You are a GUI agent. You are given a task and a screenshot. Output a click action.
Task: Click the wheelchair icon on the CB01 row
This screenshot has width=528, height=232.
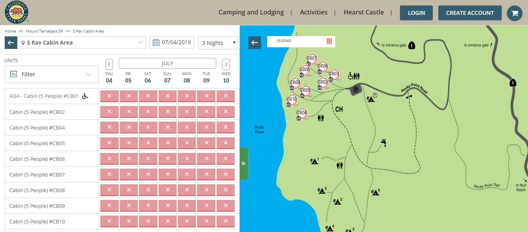pyautogui.click(x=85, y=96)
